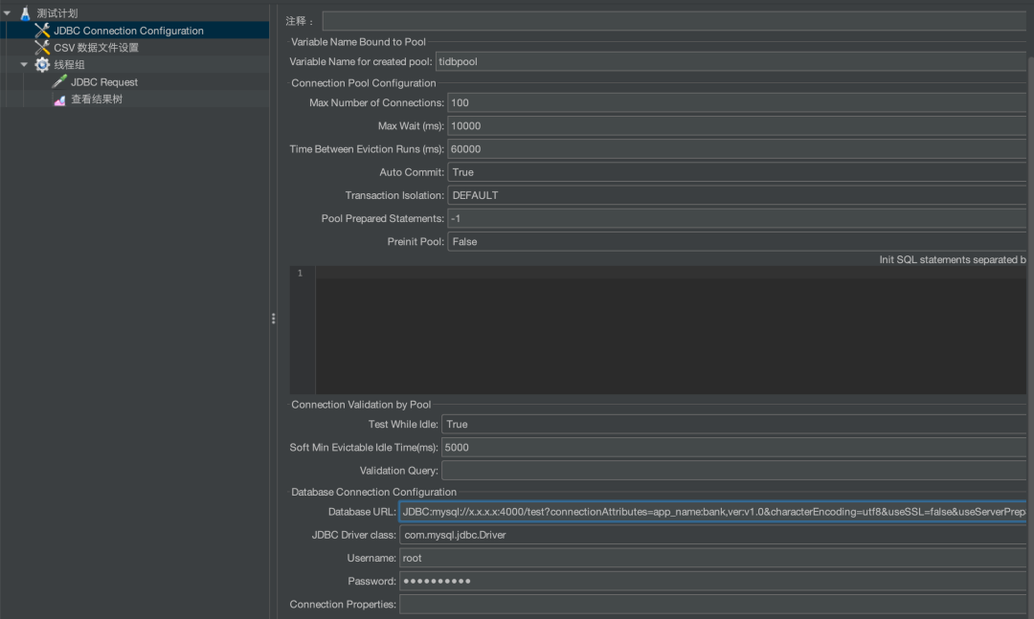Click the Connection Properties field
1034x619 pixels.
712,604
